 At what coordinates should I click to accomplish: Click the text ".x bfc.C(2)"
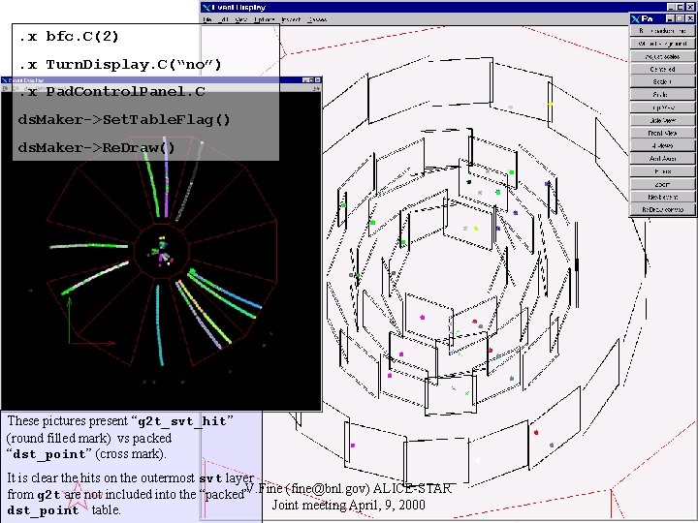pyautogui.click(x=69, y=37)
